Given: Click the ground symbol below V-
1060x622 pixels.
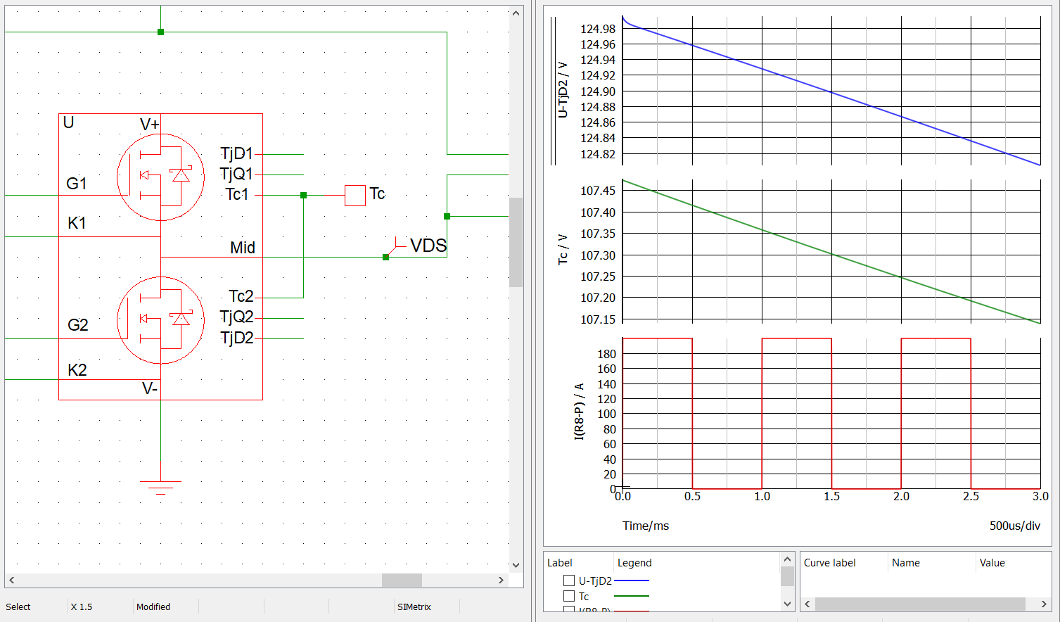Looking at the screenshot, I should 160,488.
